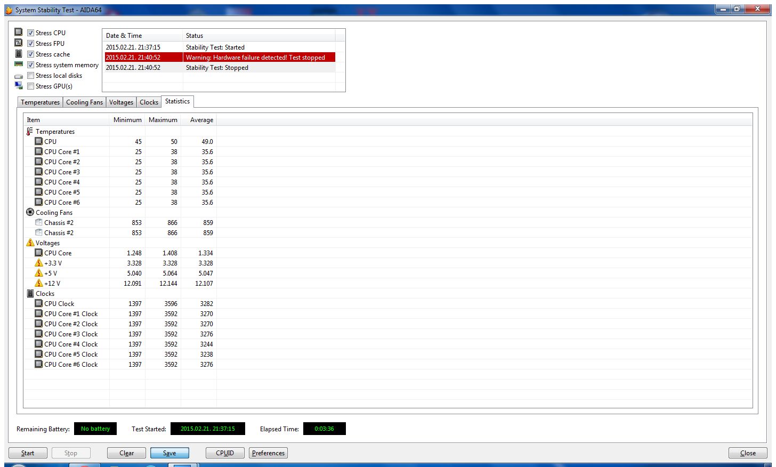This screenshot has width=776, height=467.
Task: Click the Maximum column header
Action: pos(163,120)
